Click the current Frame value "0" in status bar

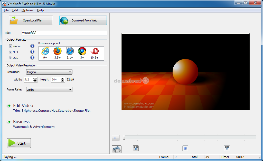pyautogui.click(x=176, y=157)
